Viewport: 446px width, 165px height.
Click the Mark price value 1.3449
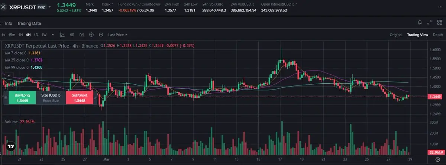point(91,10)
